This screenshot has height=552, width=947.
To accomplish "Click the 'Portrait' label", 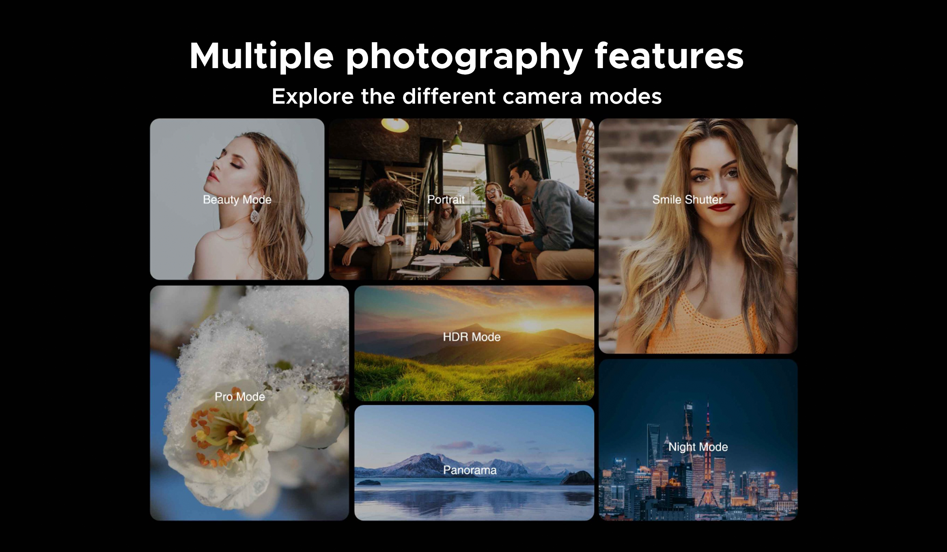I will (446, 199).
